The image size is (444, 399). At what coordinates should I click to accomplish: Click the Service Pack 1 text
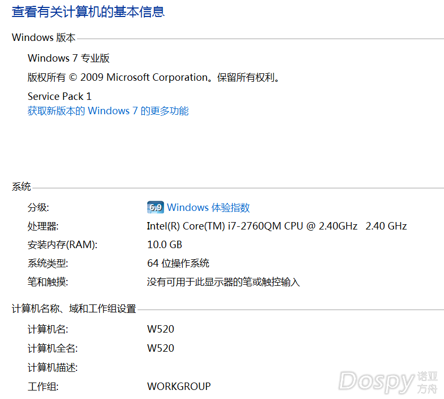click(59, 96)
